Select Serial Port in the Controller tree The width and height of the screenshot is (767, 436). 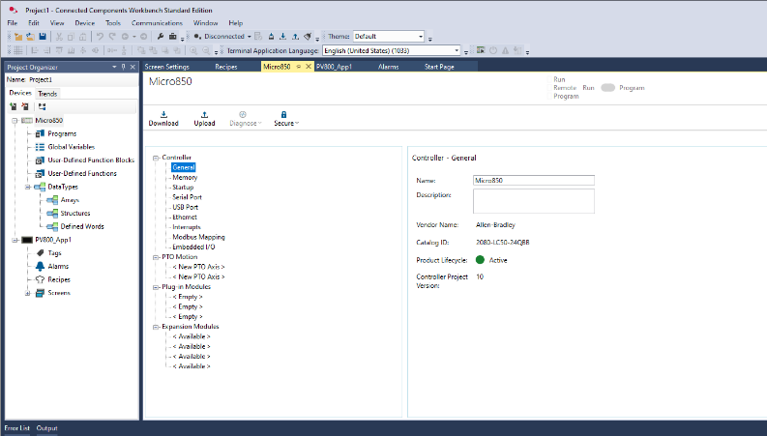[x=187, y=197]
